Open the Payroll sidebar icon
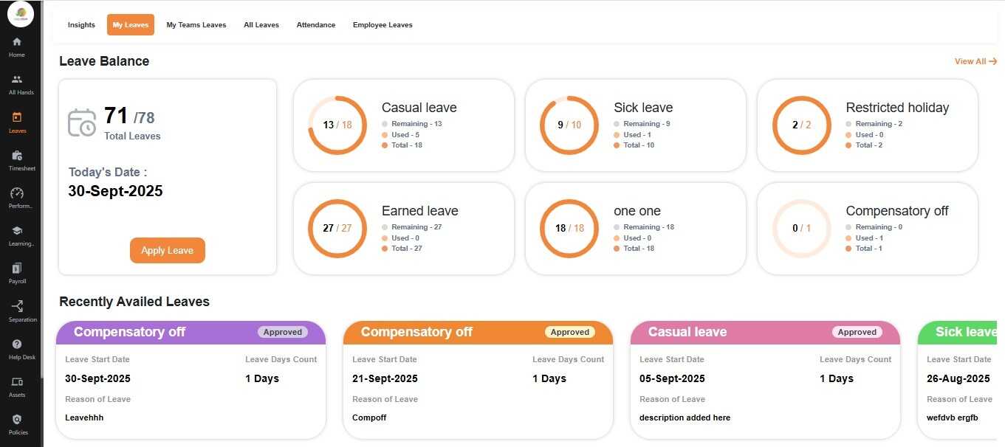 click(x=17, y=268)
